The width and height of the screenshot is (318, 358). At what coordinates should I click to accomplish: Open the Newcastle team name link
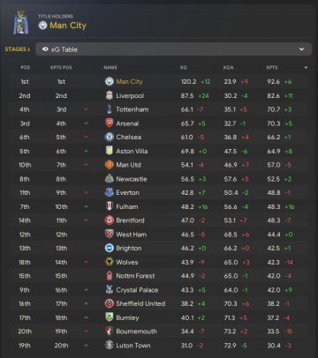(132, 179)
